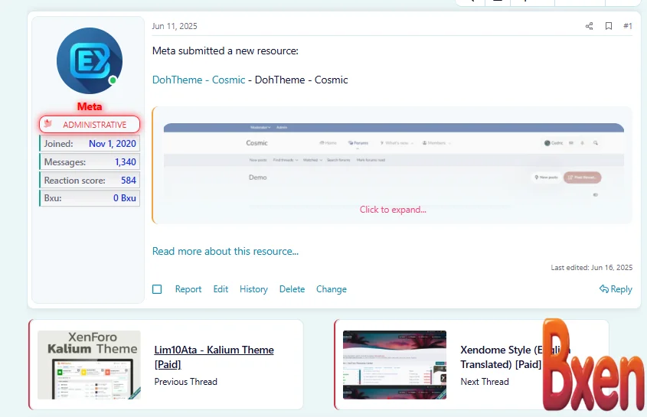Open the Kalium Theme thread thumbnail
The width and height of the screenshot is (647, 417).
tap(89, 365)
